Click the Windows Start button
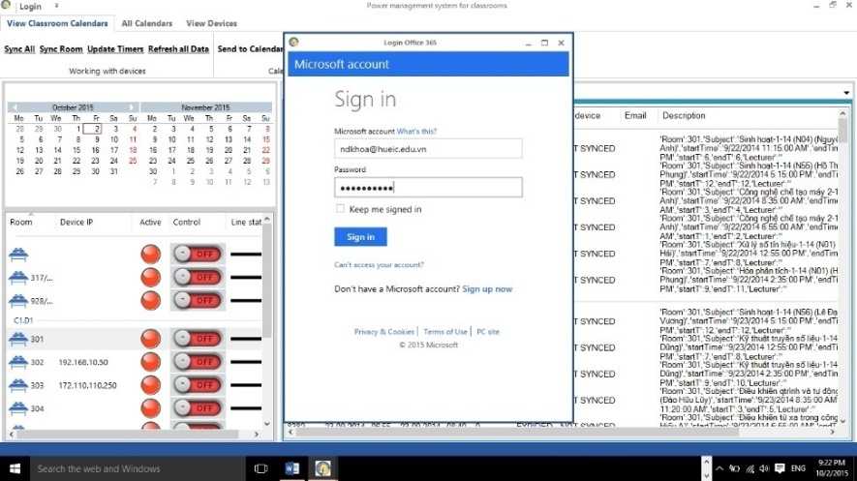 point(15,468)
